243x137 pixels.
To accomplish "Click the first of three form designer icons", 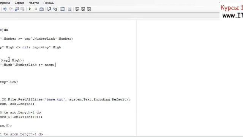I will point(77,9).
